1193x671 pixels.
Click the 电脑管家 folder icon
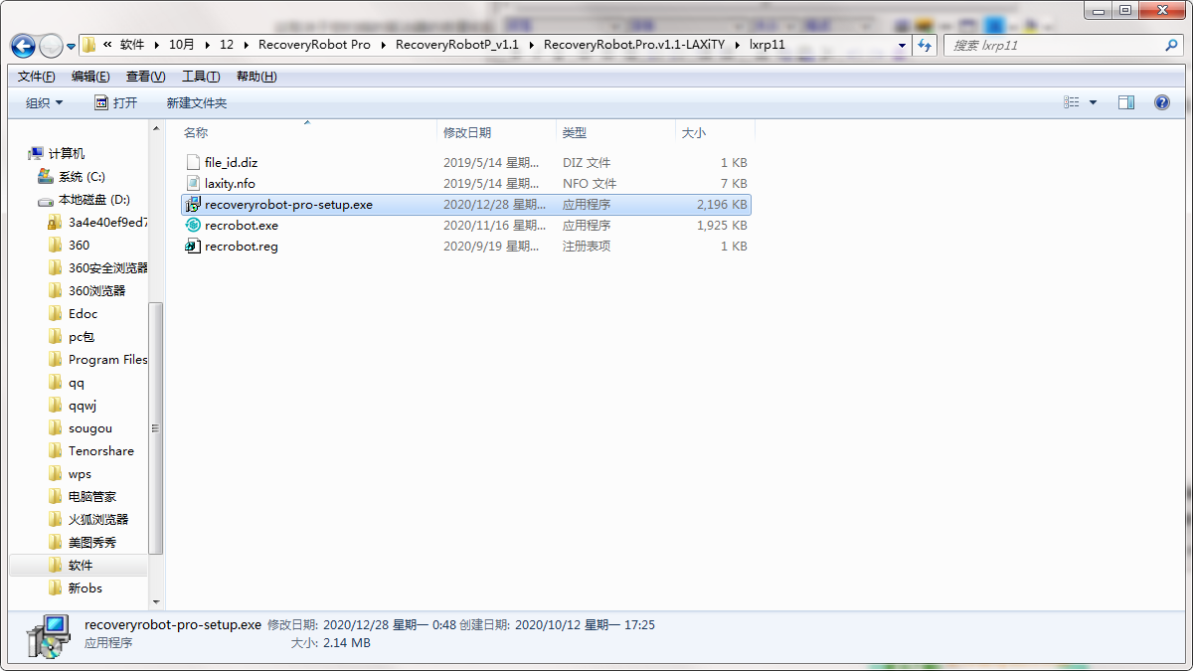point(56,496)
